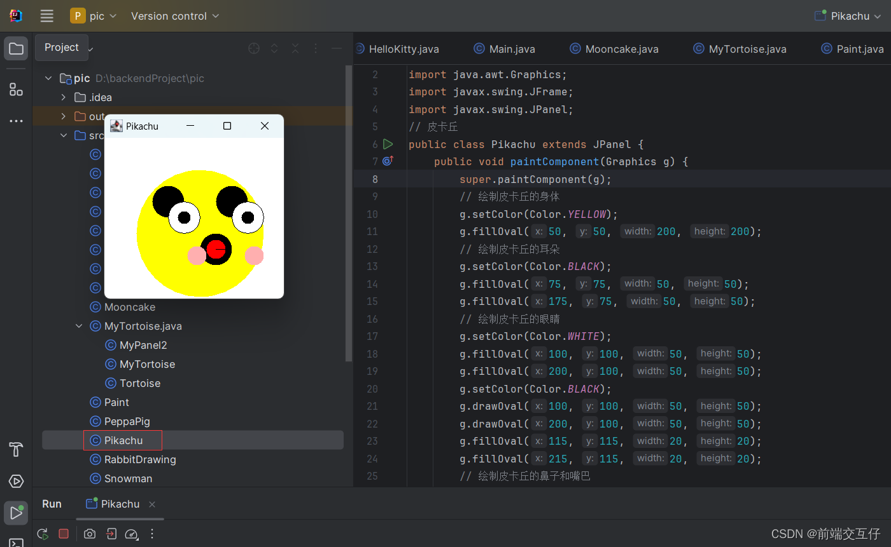The width and height of the screenshot is (891, 547).
Task: Open Pikachu run configuration dropdown
Action: (849, 16)
